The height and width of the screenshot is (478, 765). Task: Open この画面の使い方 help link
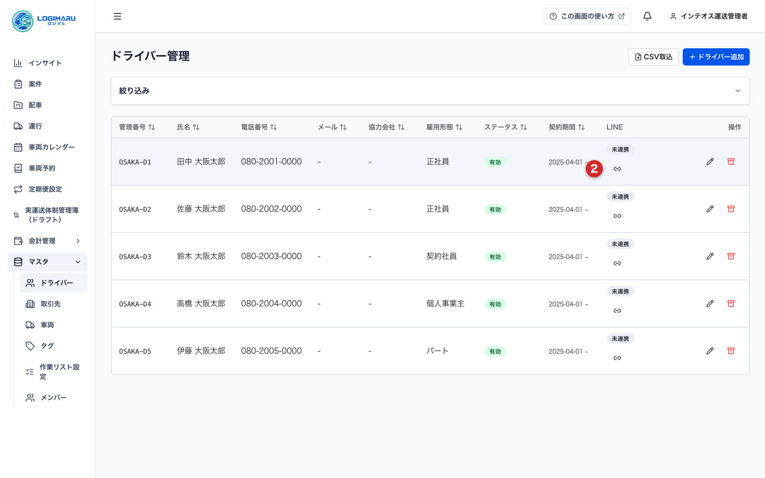(587, 16)
